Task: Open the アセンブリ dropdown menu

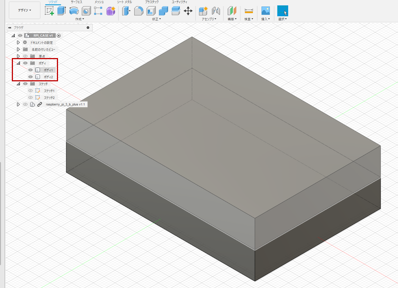Action: 209,19
